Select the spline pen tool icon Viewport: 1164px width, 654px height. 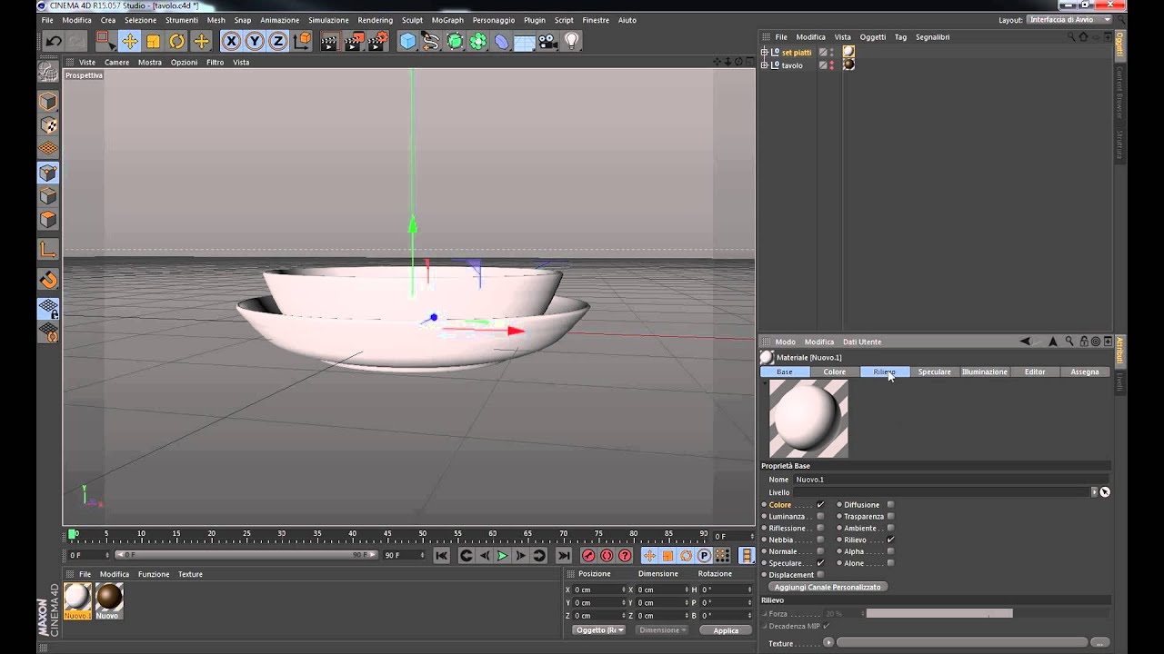[x=431, y=41]
